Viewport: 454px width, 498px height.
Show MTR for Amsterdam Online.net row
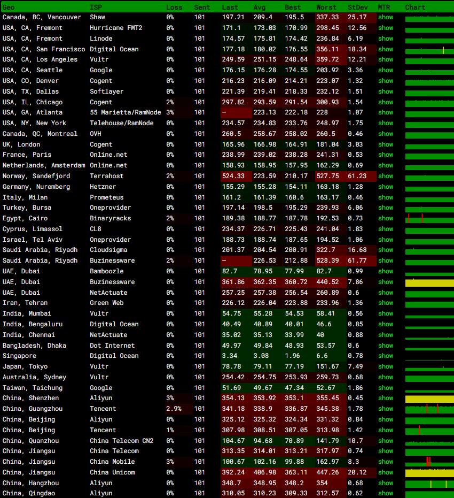click(x=386, y=165)
